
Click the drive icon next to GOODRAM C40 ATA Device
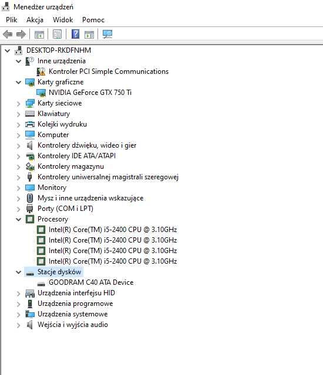point(41,284)
